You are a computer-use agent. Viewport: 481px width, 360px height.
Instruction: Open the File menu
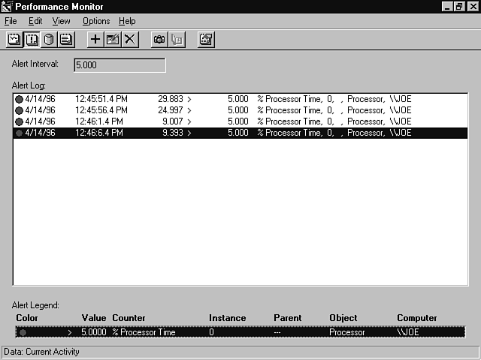(x=11, y=21)
